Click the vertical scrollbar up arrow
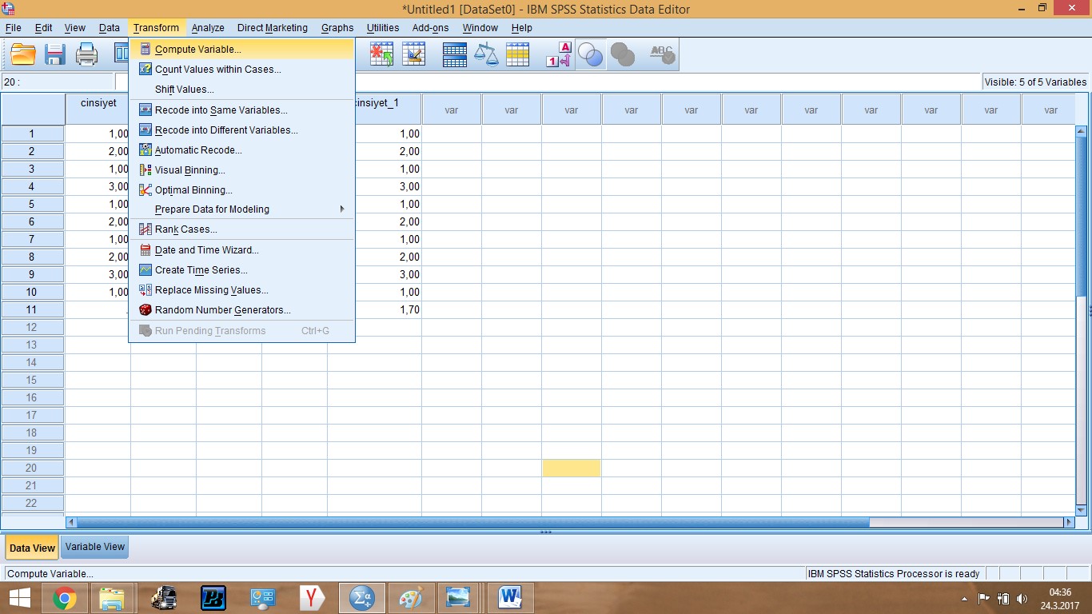The image size is (1092, 614). point(1082,131)
